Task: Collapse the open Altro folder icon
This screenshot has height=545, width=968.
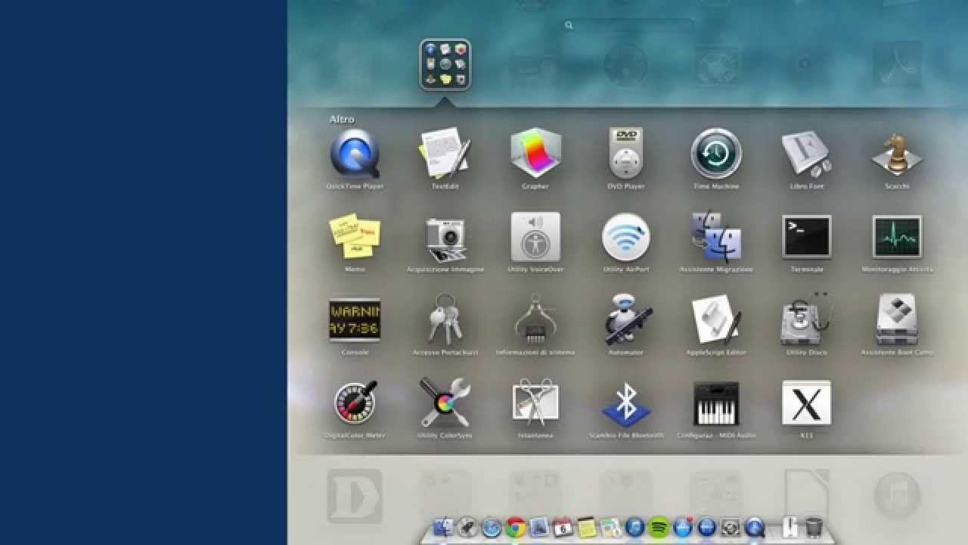Action: pyautogui.click(x=445, y=65)
